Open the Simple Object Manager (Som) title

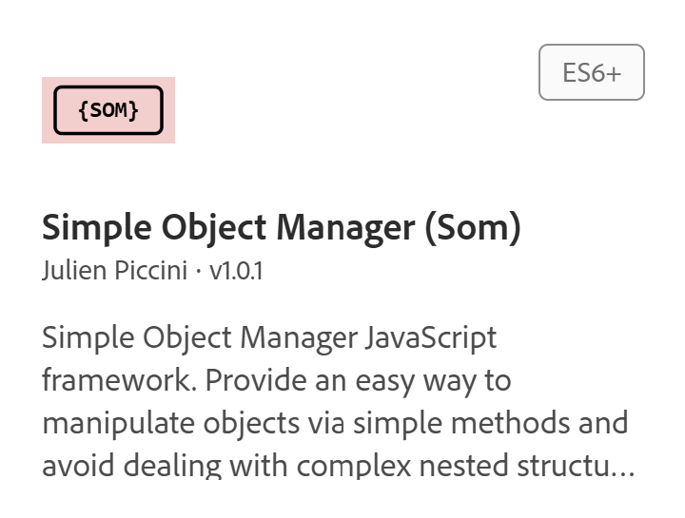pyautogui.click(x=281, y=228)
